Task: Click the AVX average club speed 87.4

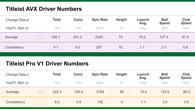Action: (x=185, y=37)
